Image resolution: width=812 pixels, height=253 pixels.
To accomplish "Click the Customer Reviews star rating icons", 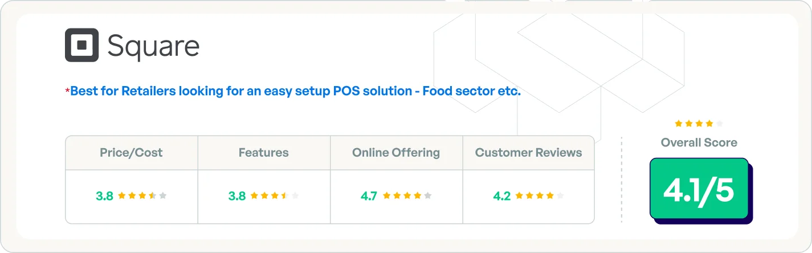I will coord(539,196).
